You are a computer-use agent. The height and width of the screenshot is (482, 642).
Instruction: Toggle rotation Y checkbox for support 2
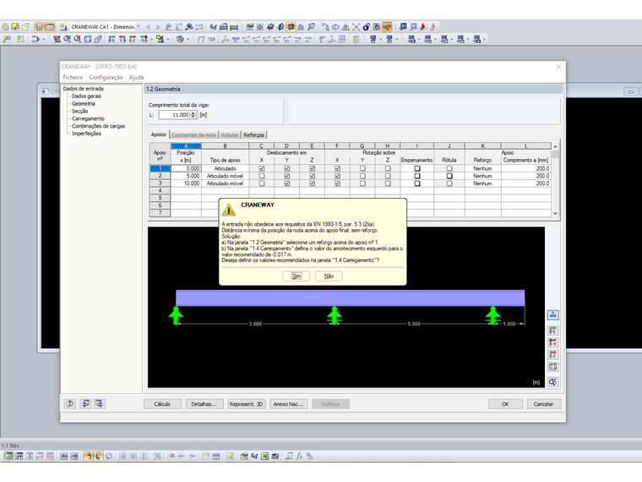point(362,176)
